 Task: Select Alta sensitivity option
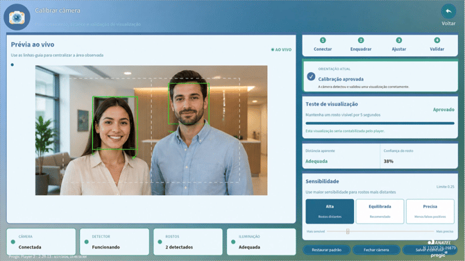[x=330, y=211]
